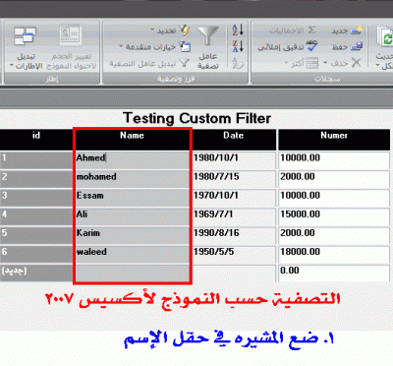393x366 pixels.
Task: Click the new-row Numer value 0.00
Action: pos(334,273)
